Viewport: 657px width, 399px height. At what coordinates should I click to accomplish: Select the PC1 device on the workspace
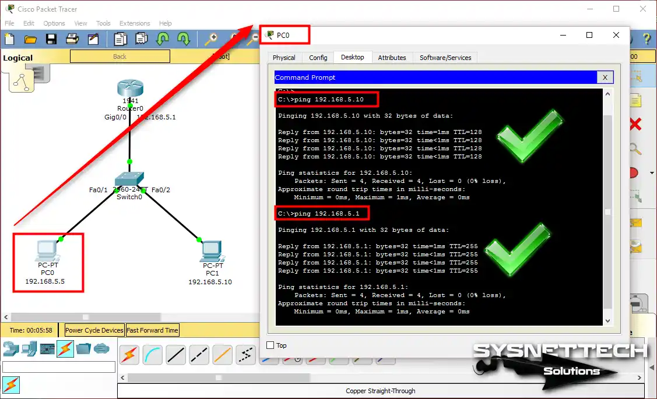pos(210,252)
